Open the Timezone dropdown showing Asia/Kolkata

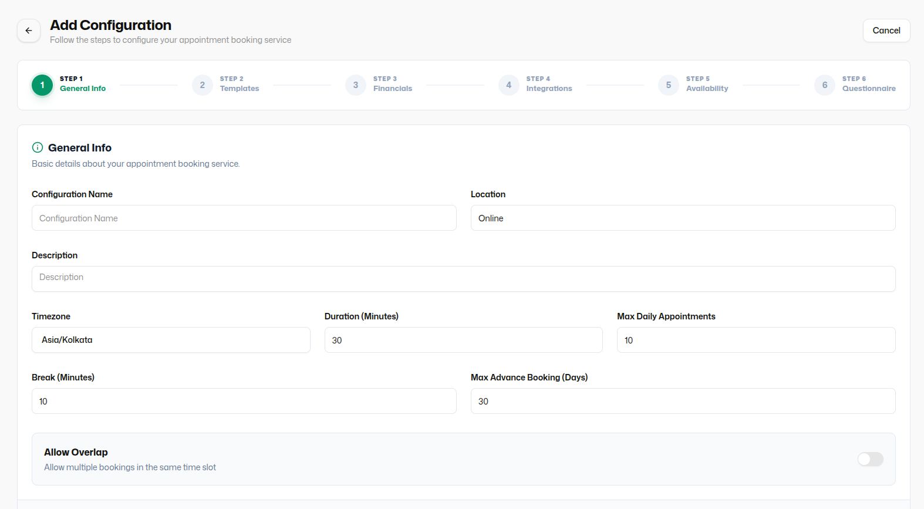click(171, 340)
